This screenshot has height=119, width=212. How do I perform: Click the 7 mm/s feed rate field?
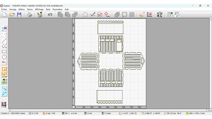point(109,113)
